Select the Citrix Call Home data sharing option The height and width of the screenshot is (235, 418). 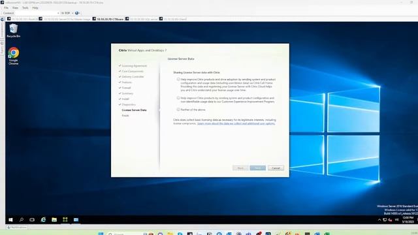178,79
